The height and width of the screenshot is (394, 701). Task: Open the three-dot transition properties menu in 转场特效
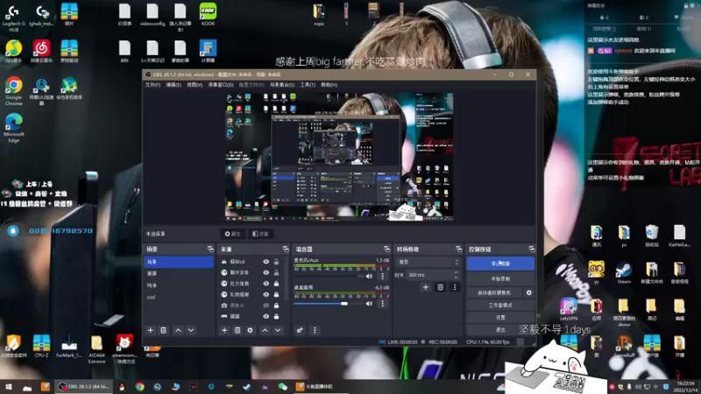(455, 287)
